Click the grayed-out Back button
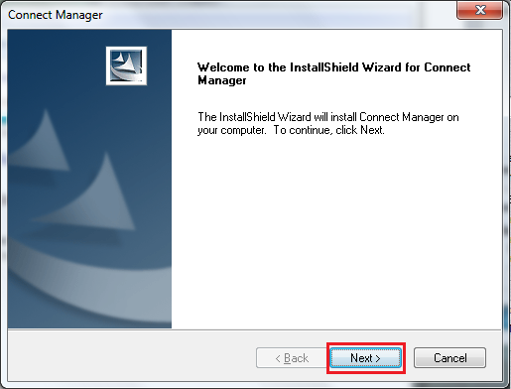The image size is (511, 389). [292, 358]
